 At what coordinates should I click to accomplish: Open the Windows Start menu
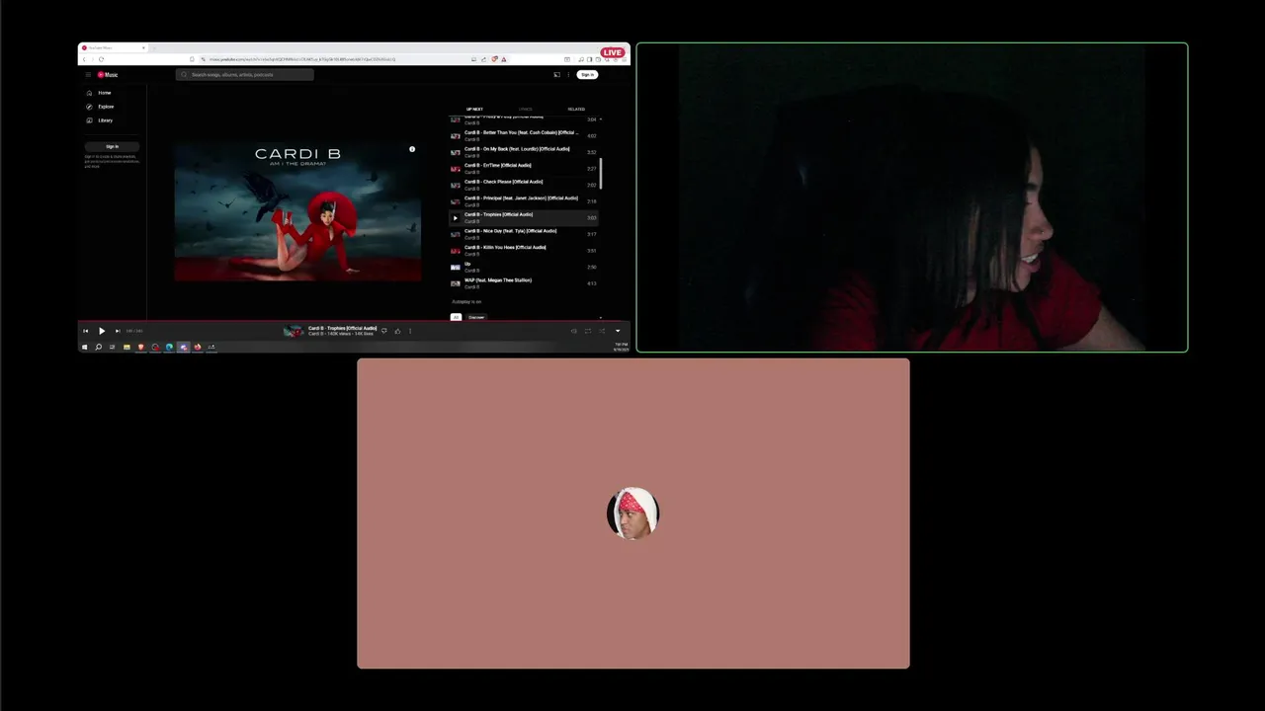pyautogui.click(x=84, y=347)
